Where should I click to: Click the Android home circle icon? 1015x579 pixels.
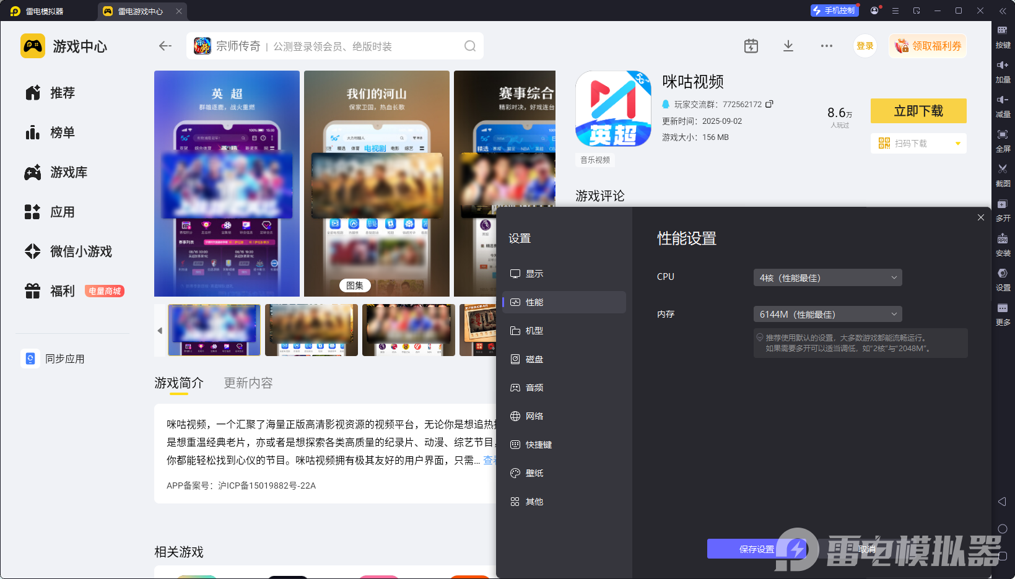coord(1003,529)
